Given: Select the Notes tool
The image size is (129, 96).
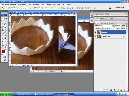Looking at the screenshot, I should (x=2, y=44).
